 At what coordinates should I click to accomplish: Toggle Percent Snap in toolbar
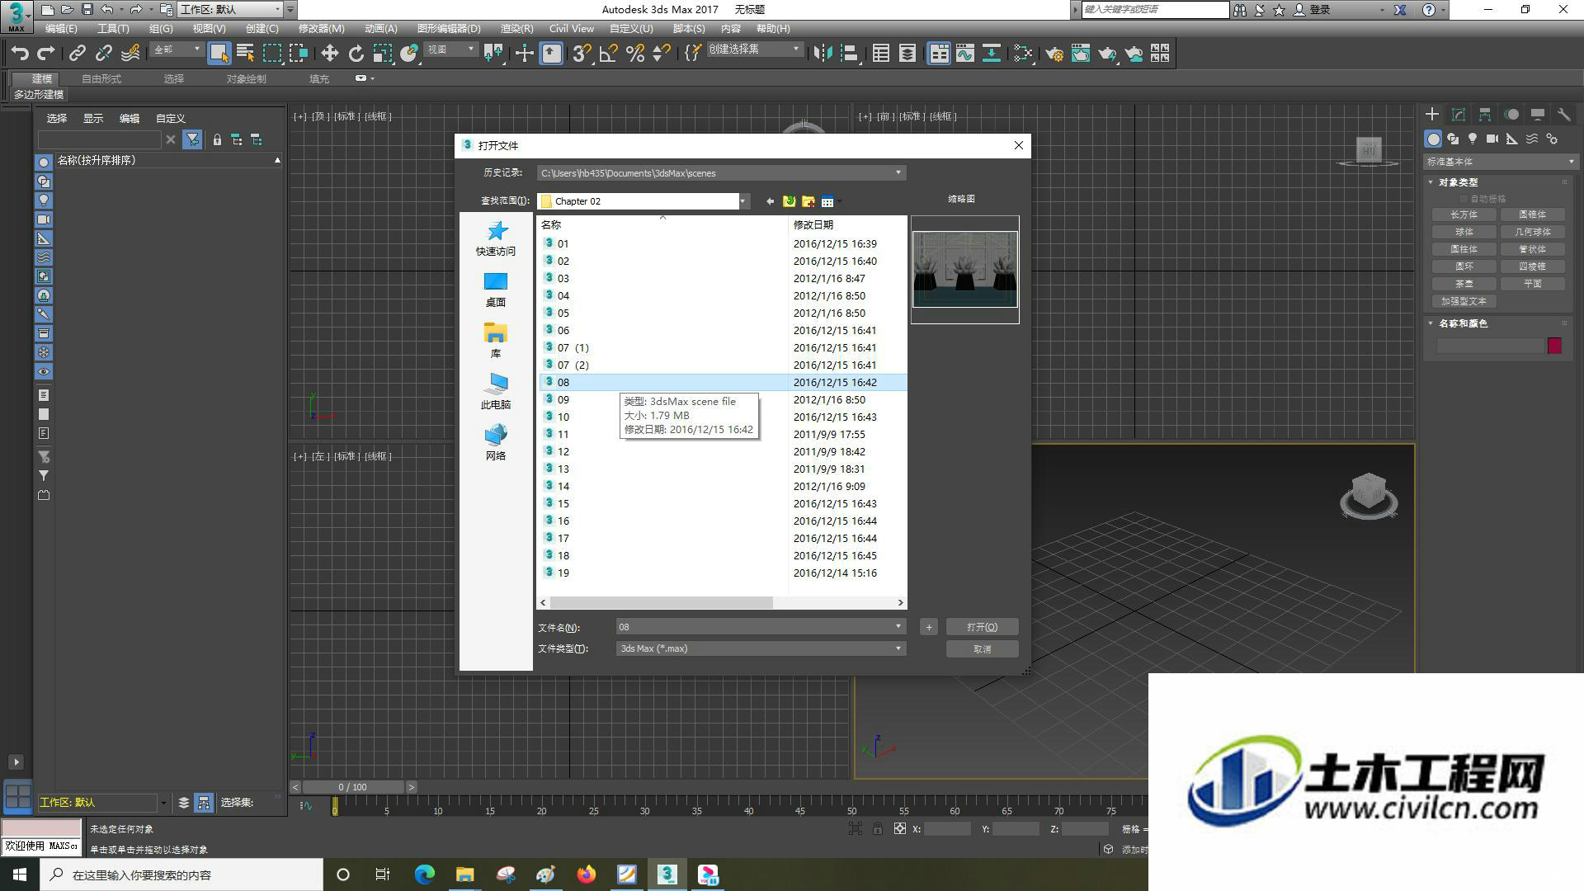(x=634, y=54)
